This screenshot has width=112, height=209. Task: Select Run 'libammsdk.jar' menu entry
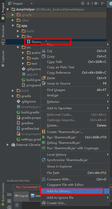75,137
